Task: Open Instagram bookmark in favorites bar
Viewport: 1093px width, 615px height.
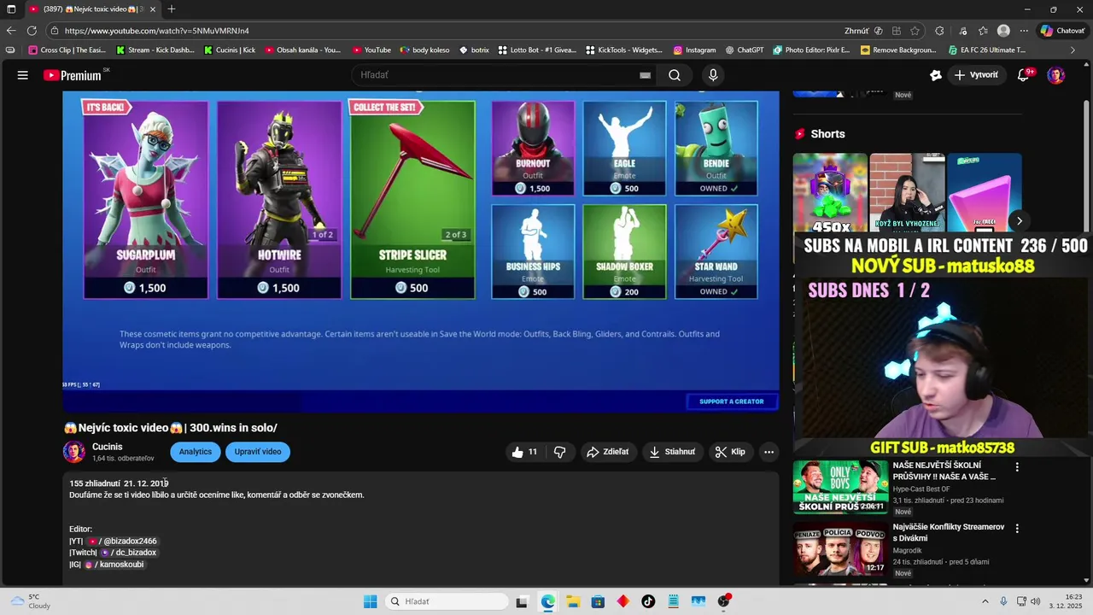Action: pyautogui.click(x=694, y=50)
